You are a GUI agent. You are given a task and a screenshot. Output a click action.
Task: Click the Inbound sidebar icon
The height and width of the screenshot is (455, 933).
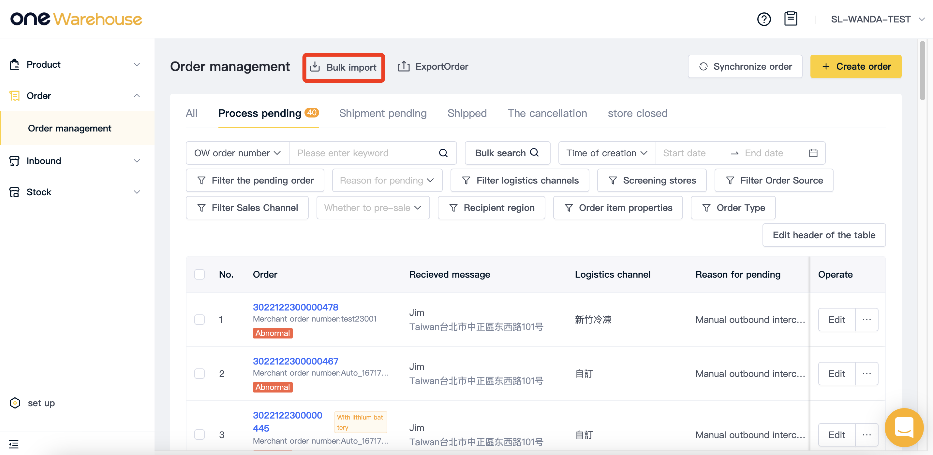tap(14, 160)
